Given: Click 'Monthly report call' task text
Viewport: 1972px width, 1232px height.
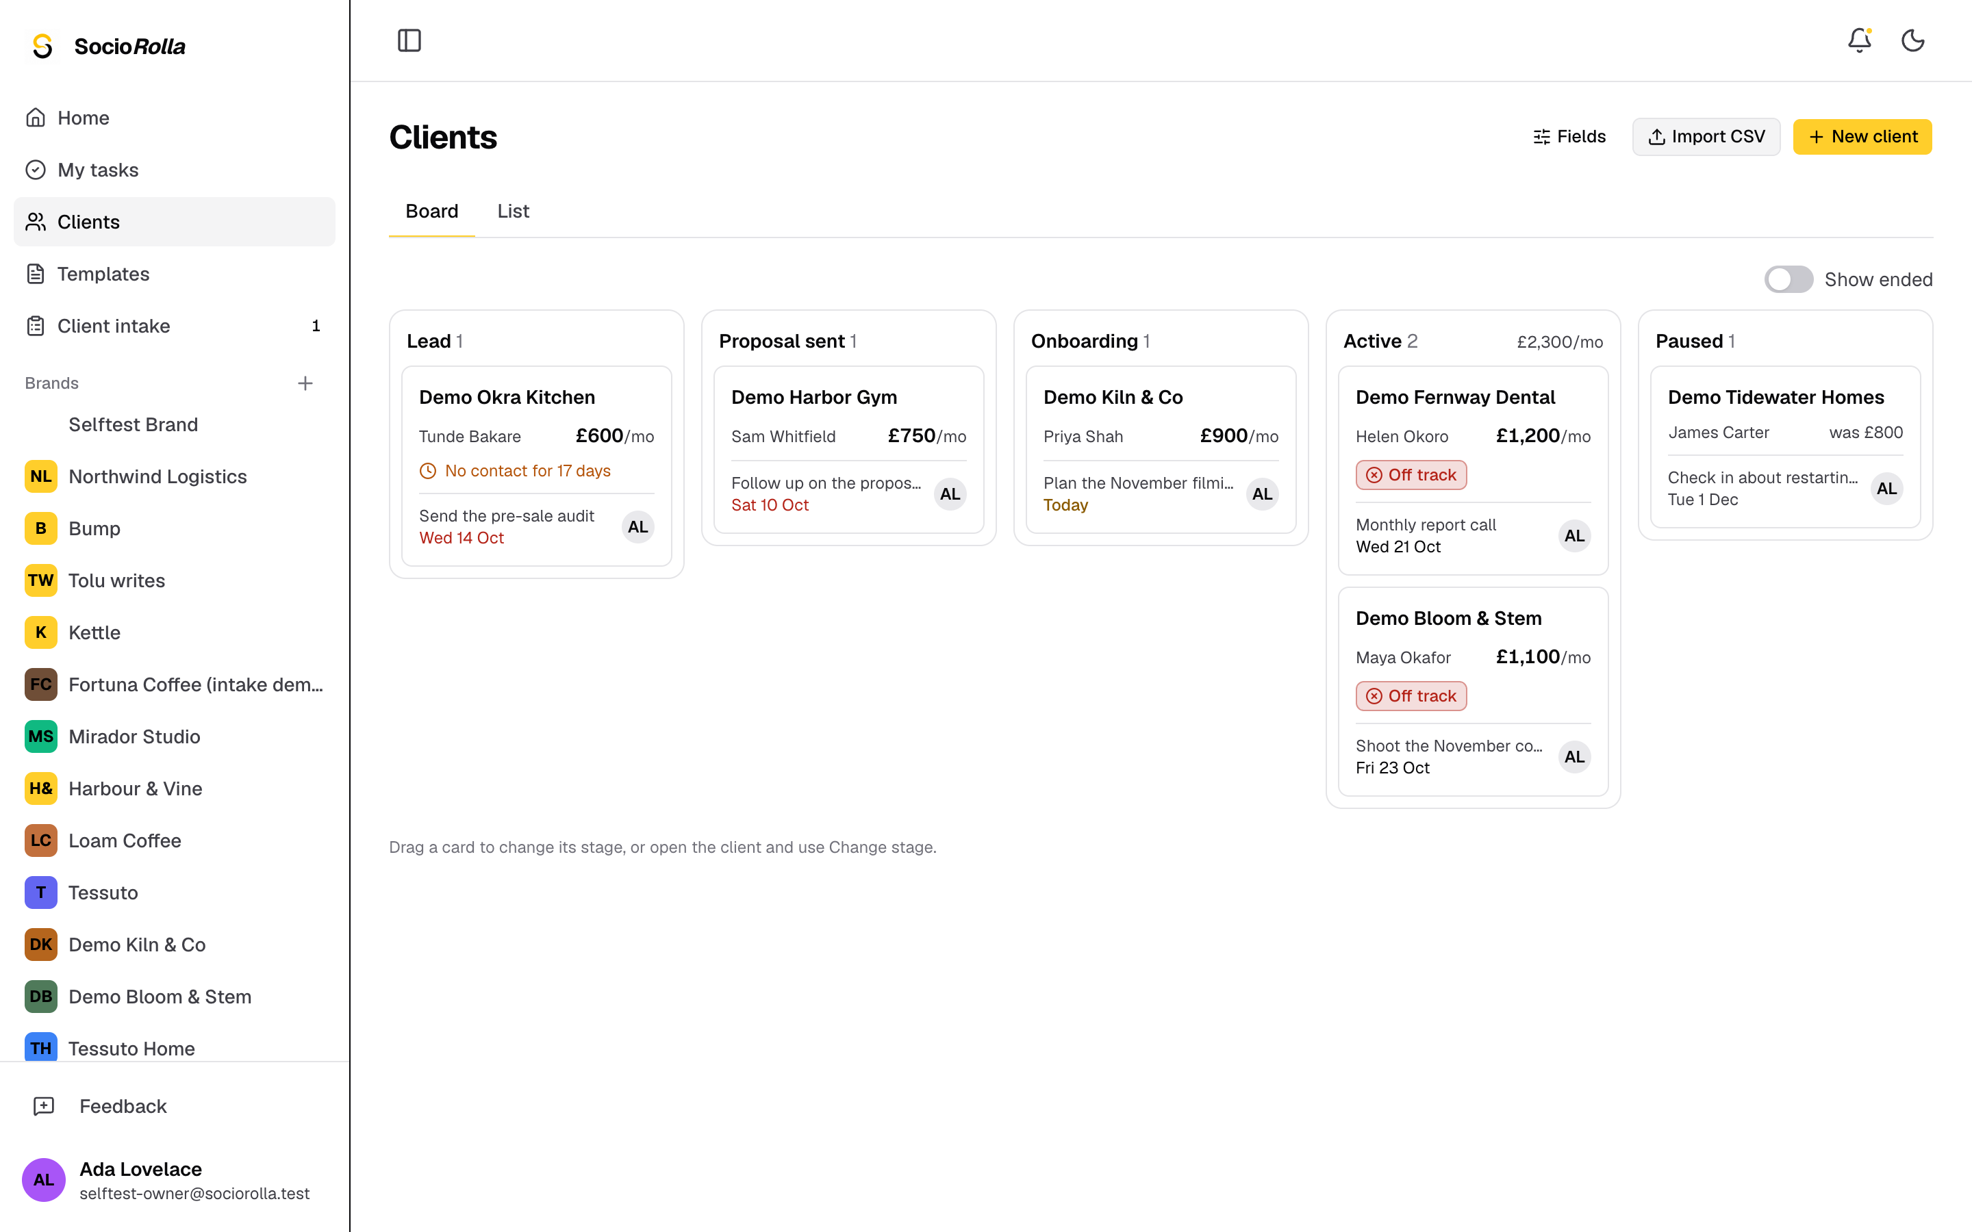Looking at the screenshot, I should (x=1426, y=525).
